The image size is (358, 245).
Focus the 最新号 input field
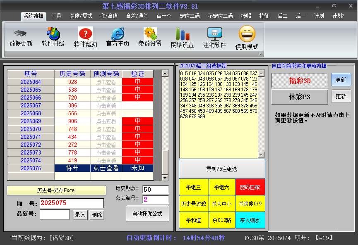[55, 214]
